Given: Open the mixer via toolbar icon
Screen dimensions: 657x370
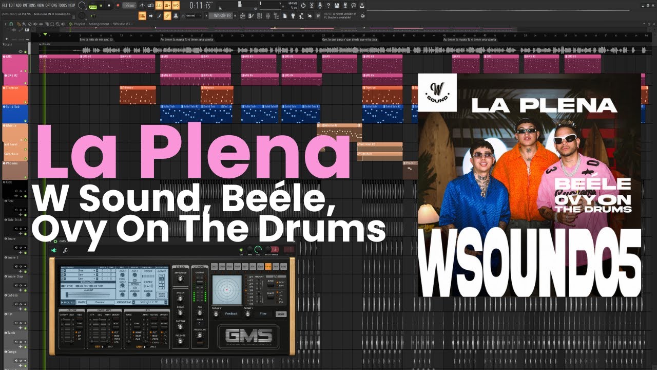Looking at the screenshot, I should [267, 15].
